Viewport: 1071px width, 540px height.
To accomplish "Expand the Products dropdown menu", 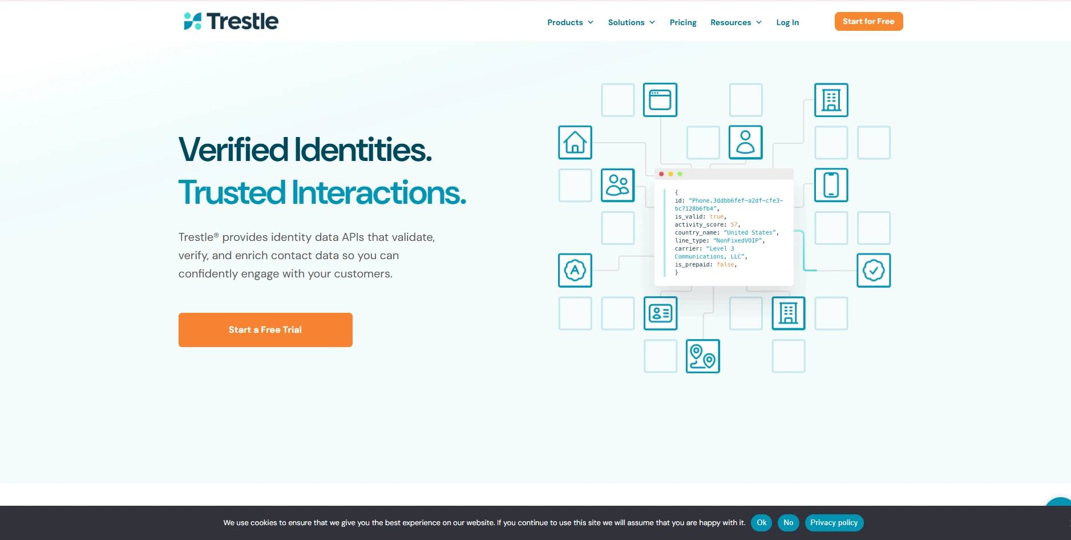I will tap(570, 22).
